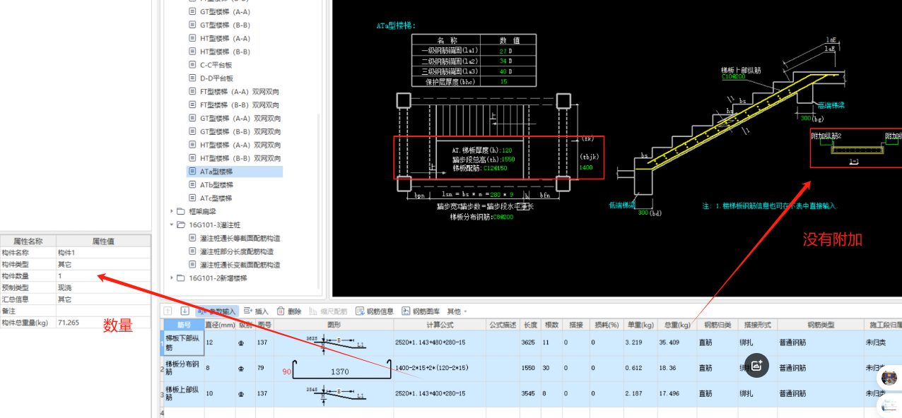Click the 图形 column header
The height and width of the screenshot is (418, 902).
(x=334, y=325)
